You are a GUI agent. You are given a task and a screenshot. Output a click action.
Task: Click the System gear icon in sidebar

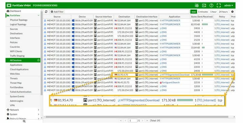pyautogui.click(x=8, y=114)
